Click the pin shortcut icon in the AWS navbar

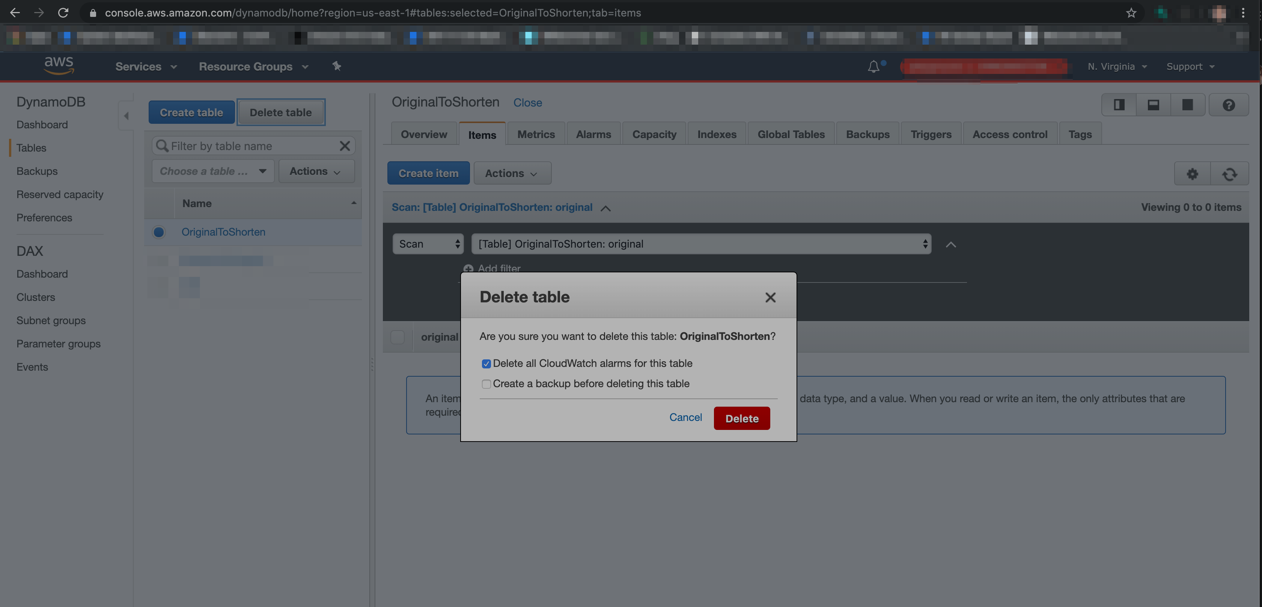[x=337, y=66]
